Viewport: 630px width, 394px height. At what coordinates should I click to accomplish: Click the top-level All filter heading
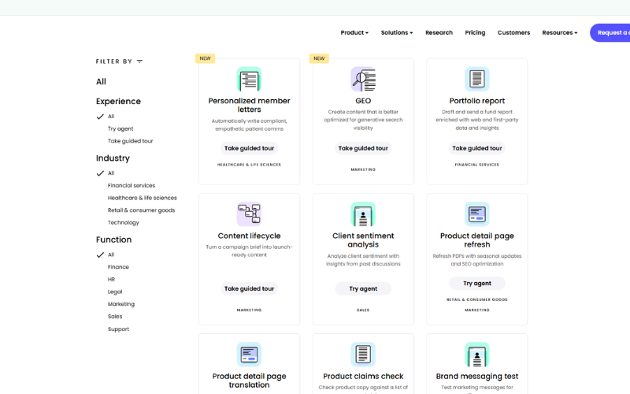[x=101, y=82]
